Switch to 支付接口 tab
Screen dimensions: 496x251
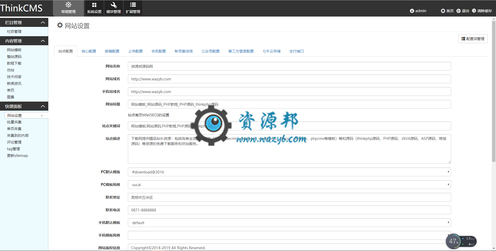297,51
